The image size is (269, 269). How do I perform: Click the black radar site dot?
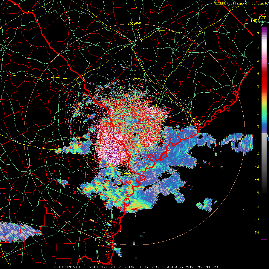point(134,134)
